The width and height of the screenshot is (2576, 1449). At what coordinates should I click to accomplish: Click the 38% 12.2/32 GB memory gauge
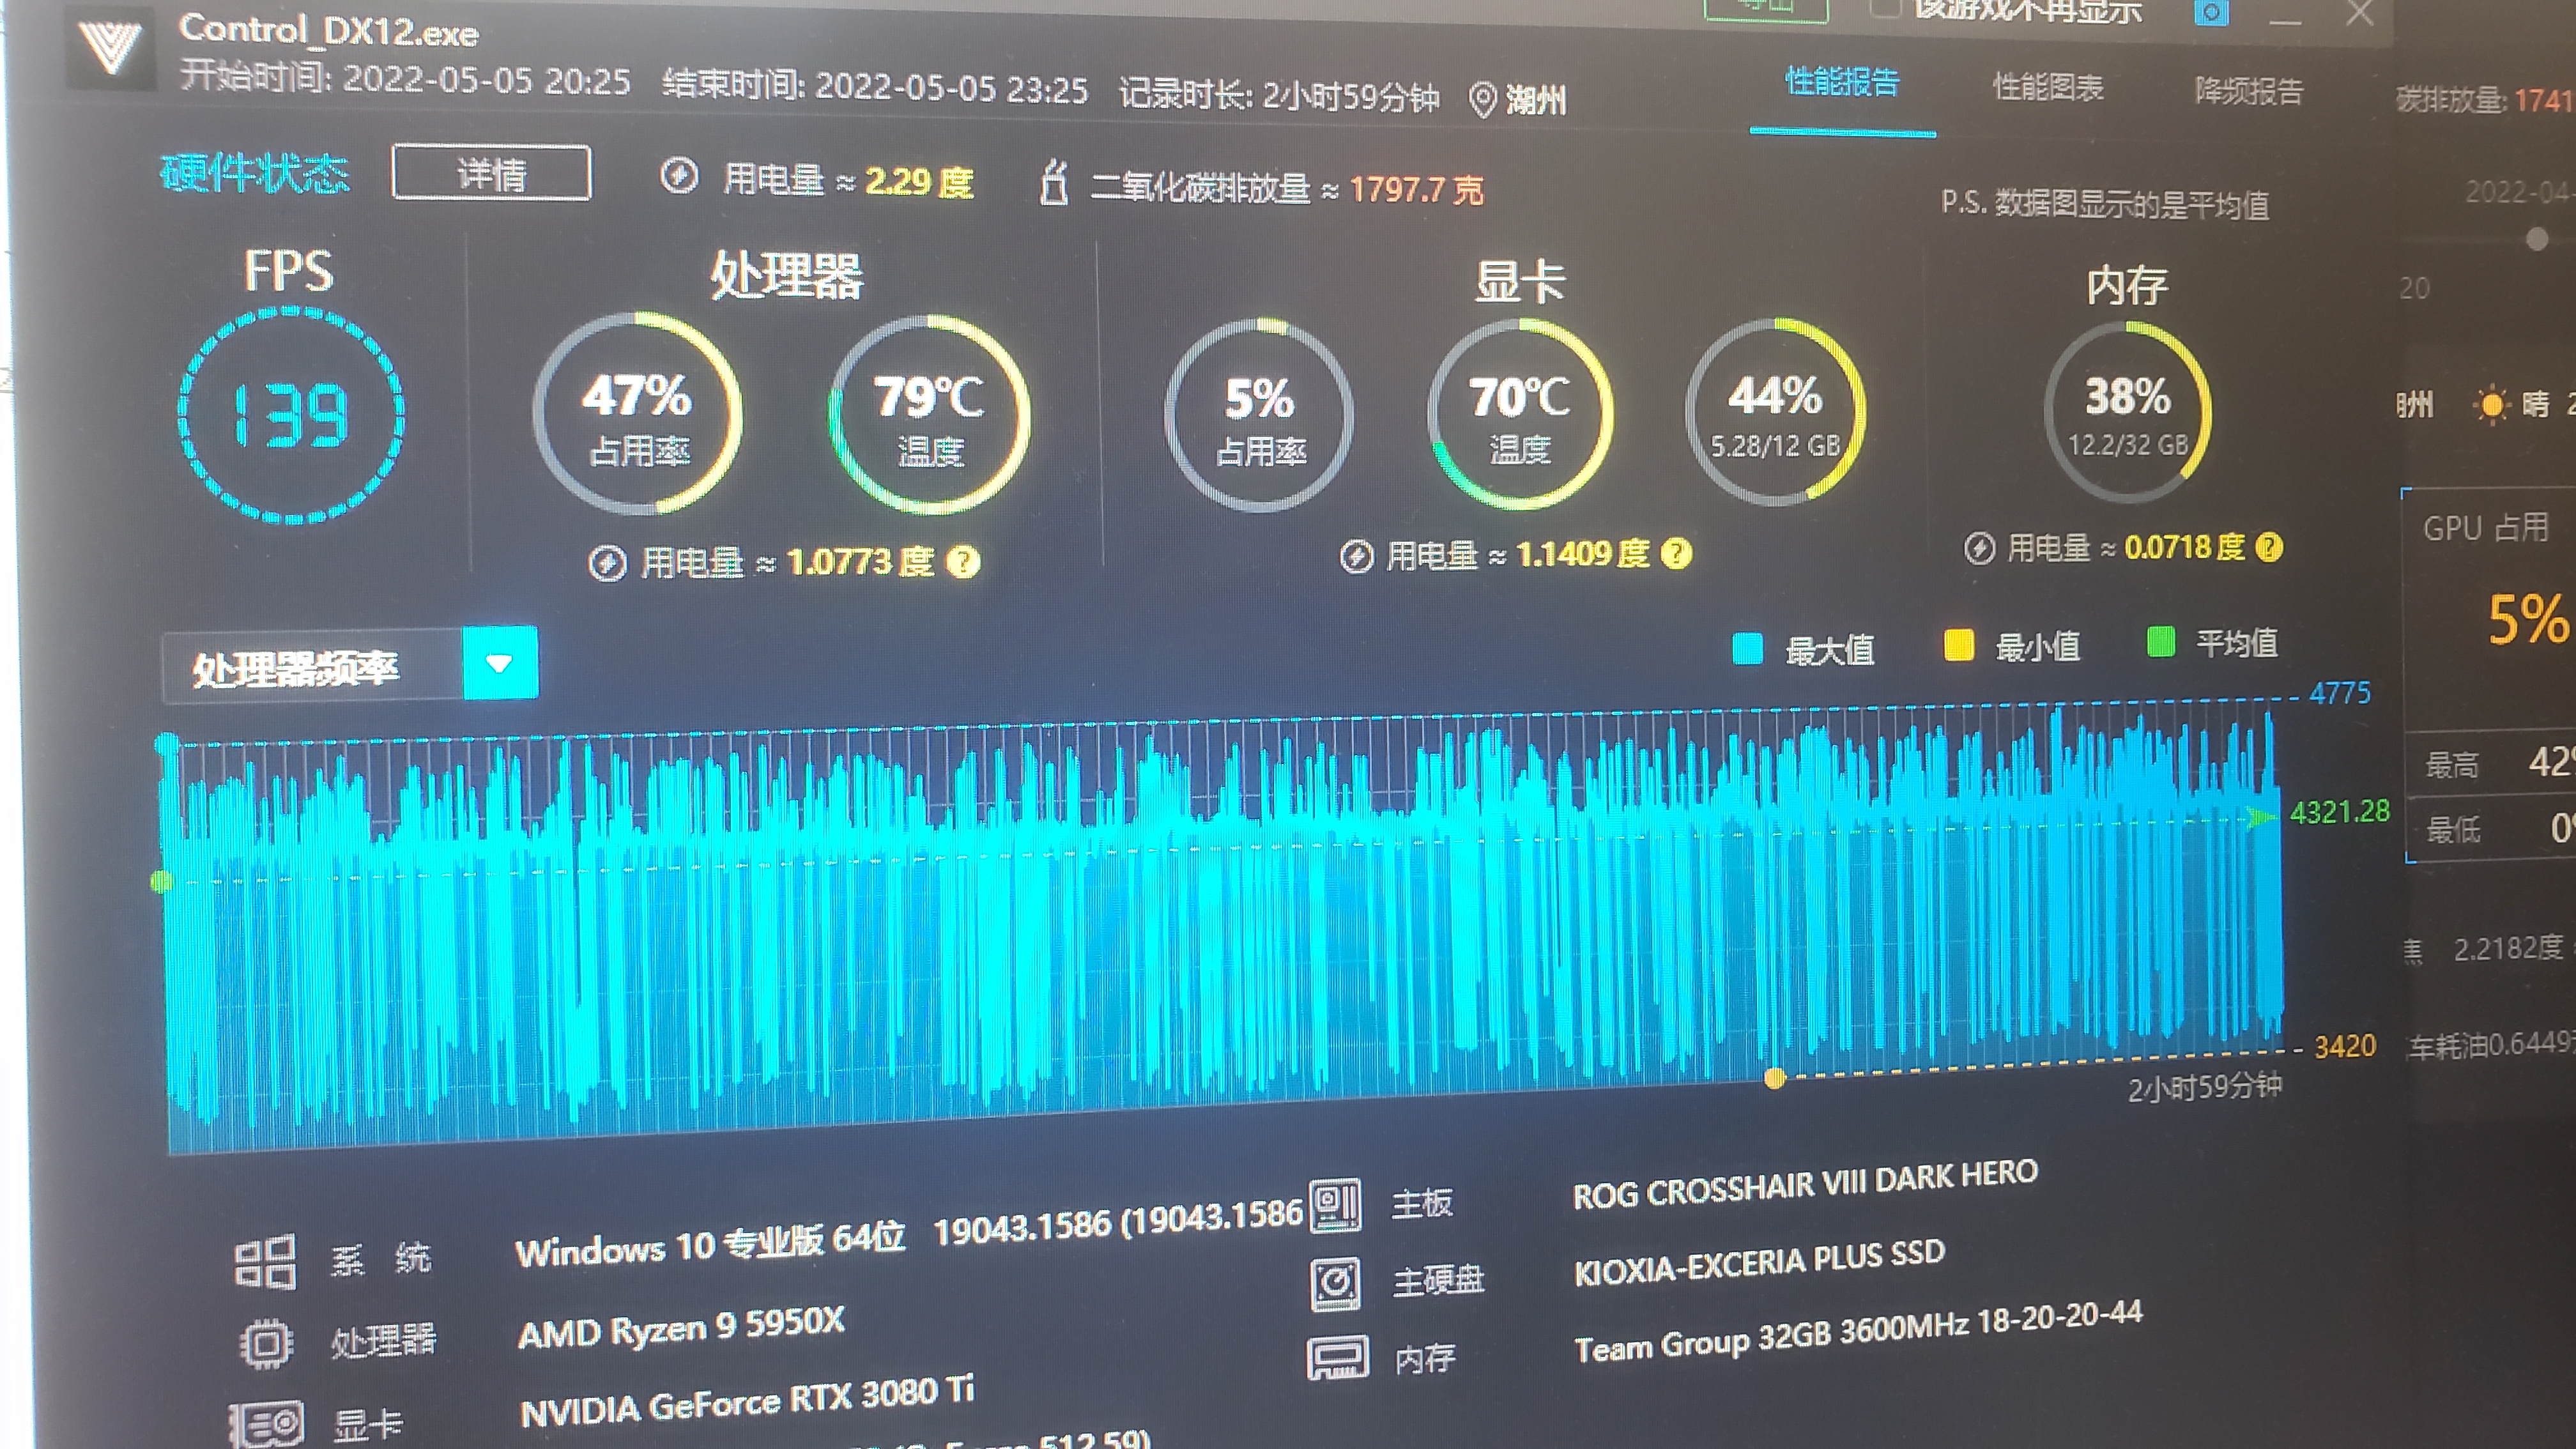(2127, 411)
